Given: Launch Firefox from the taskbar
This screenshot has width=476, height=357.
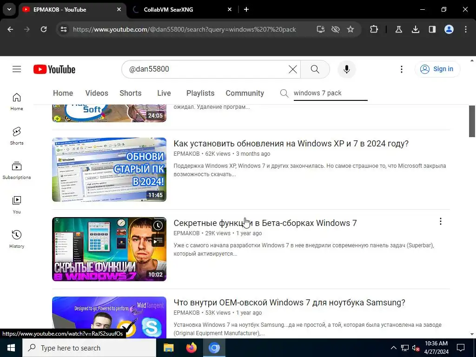Looking at the screenshot, I should [191, 348].
